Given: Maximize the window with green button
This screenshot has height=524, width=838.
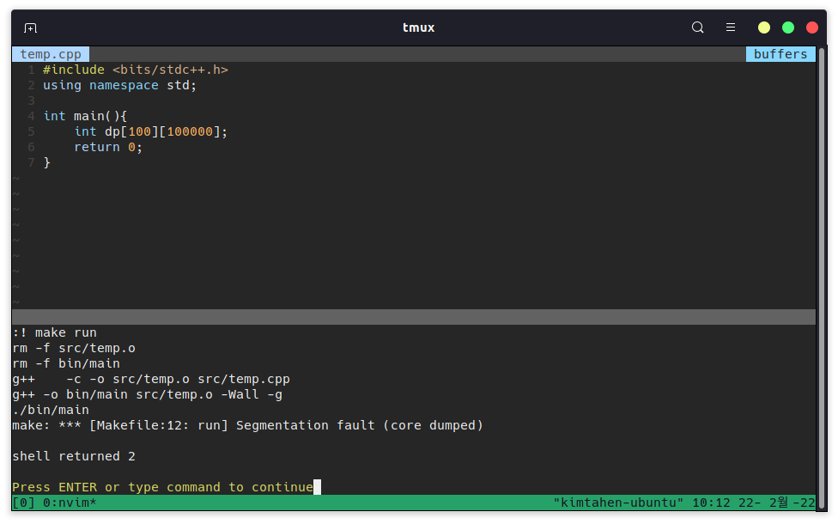Looking at the screenshot, I should [787, 27].
